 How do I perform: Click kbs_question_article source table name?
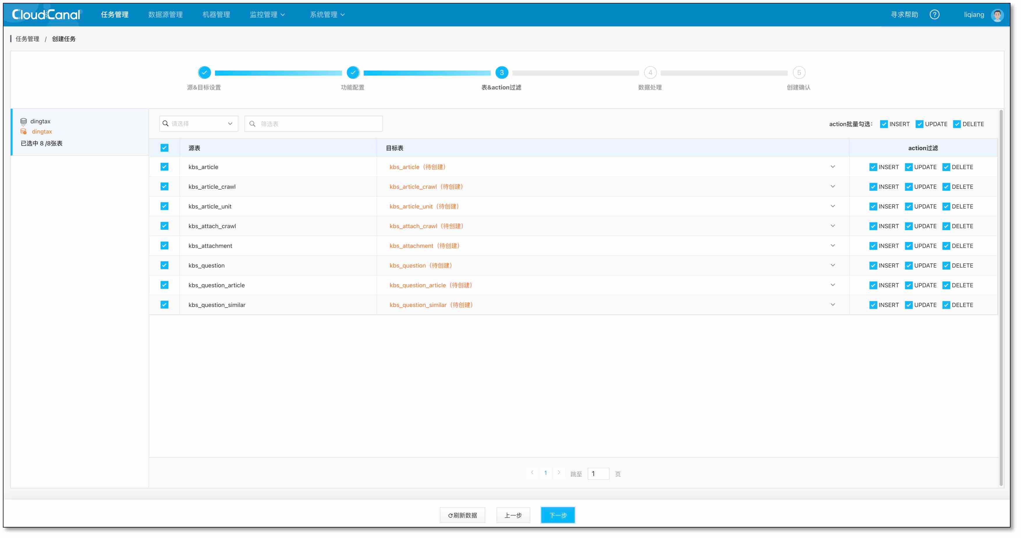[x=217, y=285]
